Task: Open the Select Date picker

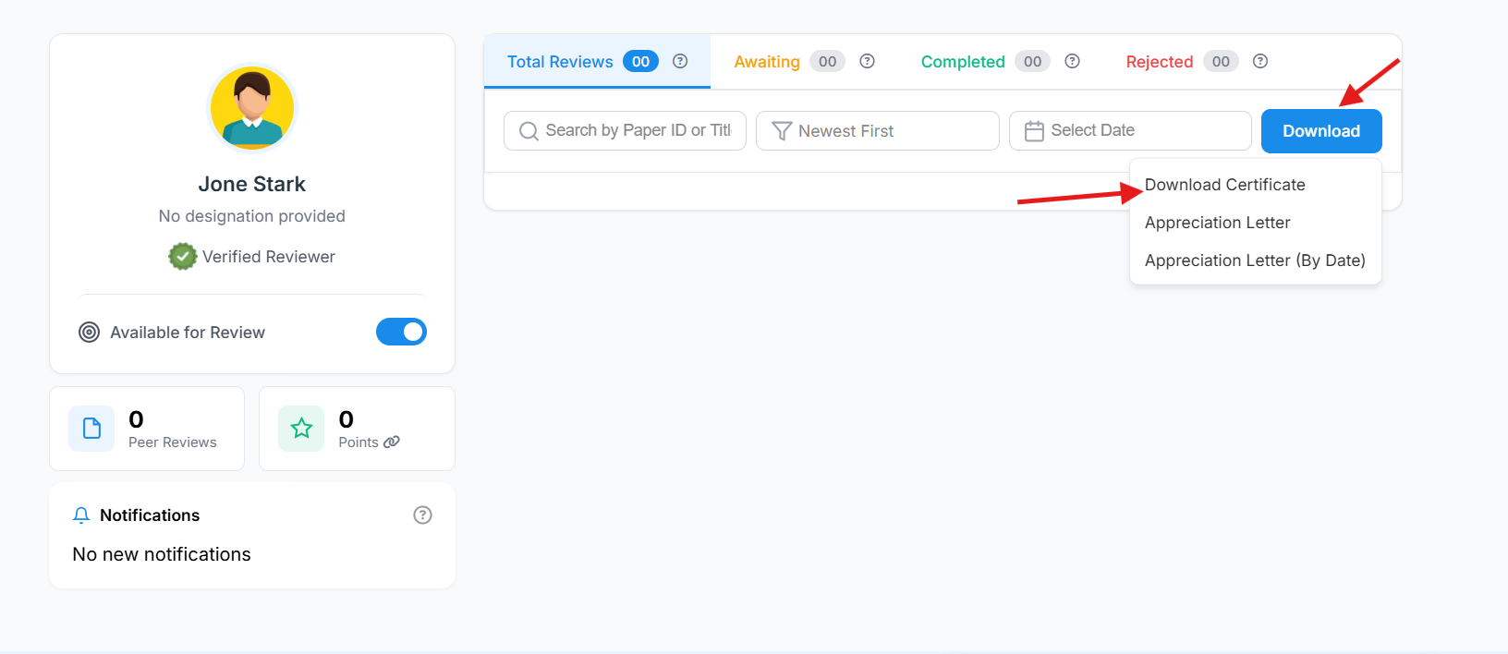Action: pyautogui.click(x=1130, y=130)
